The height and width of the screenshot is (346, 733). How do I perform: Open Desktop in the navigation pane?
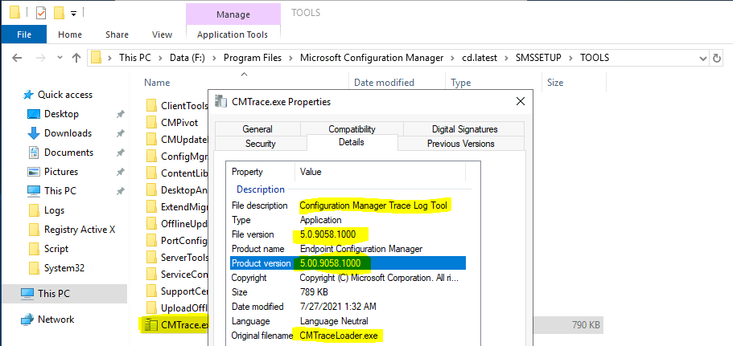pos(61,114)
